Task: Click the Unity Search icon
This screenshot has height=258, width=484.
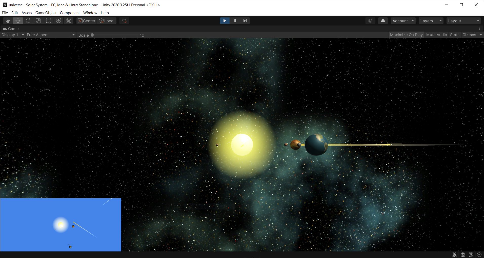Action: (370, 21)
